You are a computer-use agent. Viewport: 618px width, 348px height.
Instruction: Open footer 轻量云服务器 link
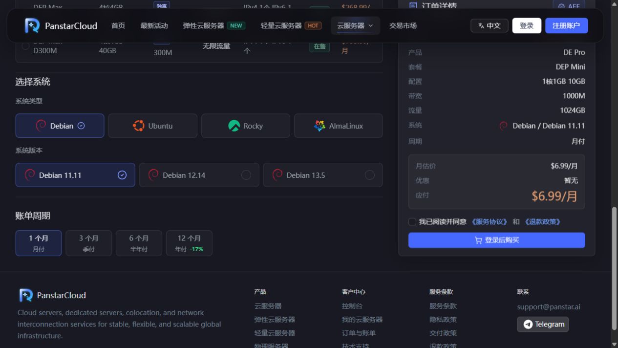tap(275, 333)
